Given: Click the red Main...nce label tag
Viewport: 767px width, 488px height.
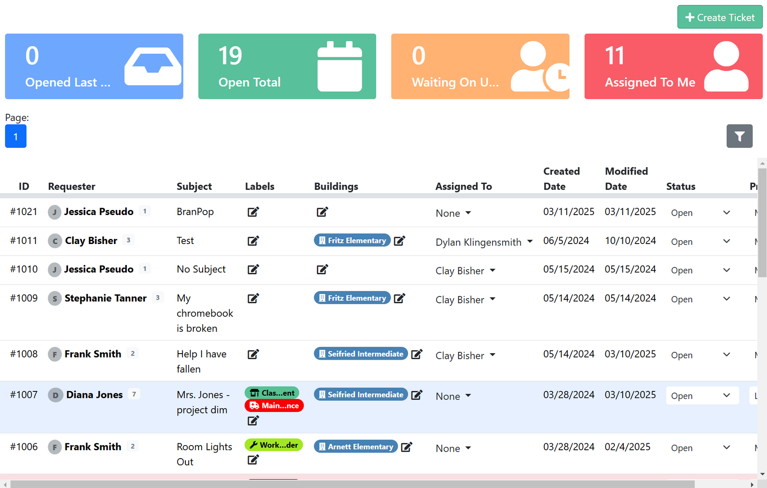Looking at the screenshot, I should click(x=274, y=406).
